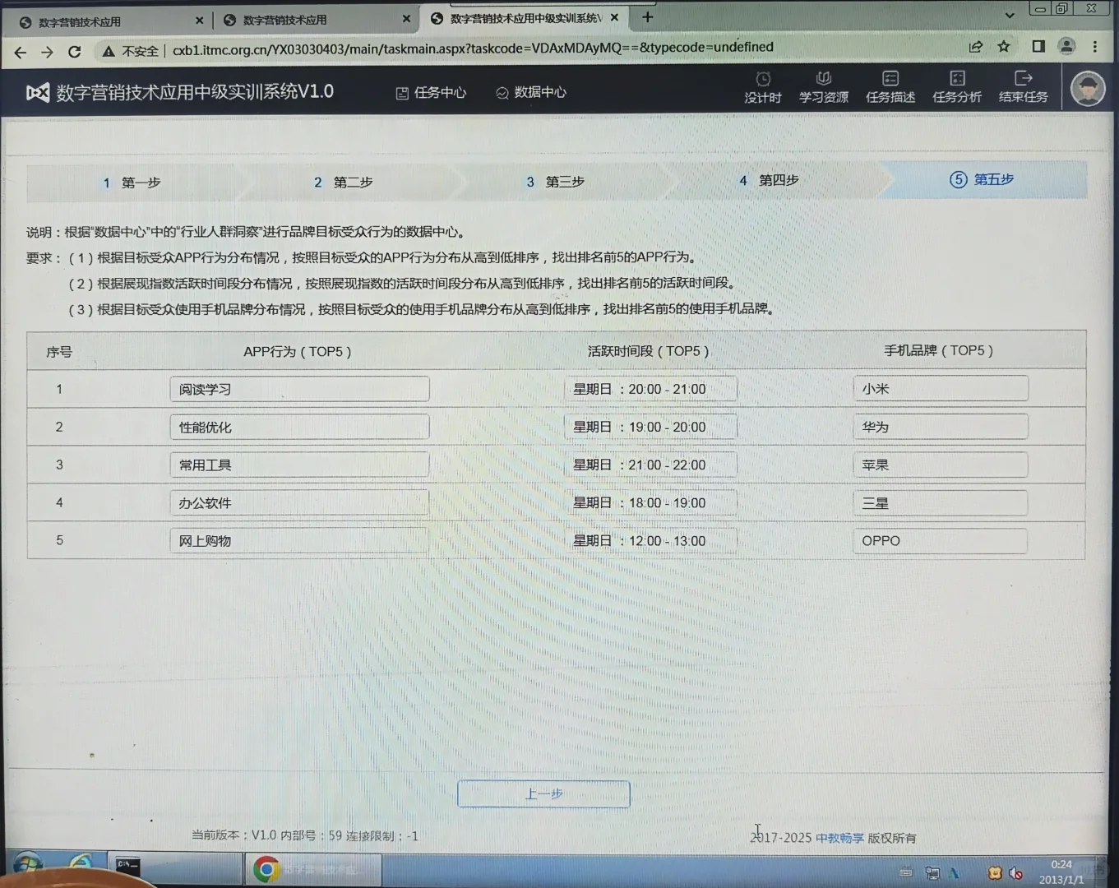Click the volume icon in system tray
This screenshot has height=888, width=1119.
tap(1015, 873)
